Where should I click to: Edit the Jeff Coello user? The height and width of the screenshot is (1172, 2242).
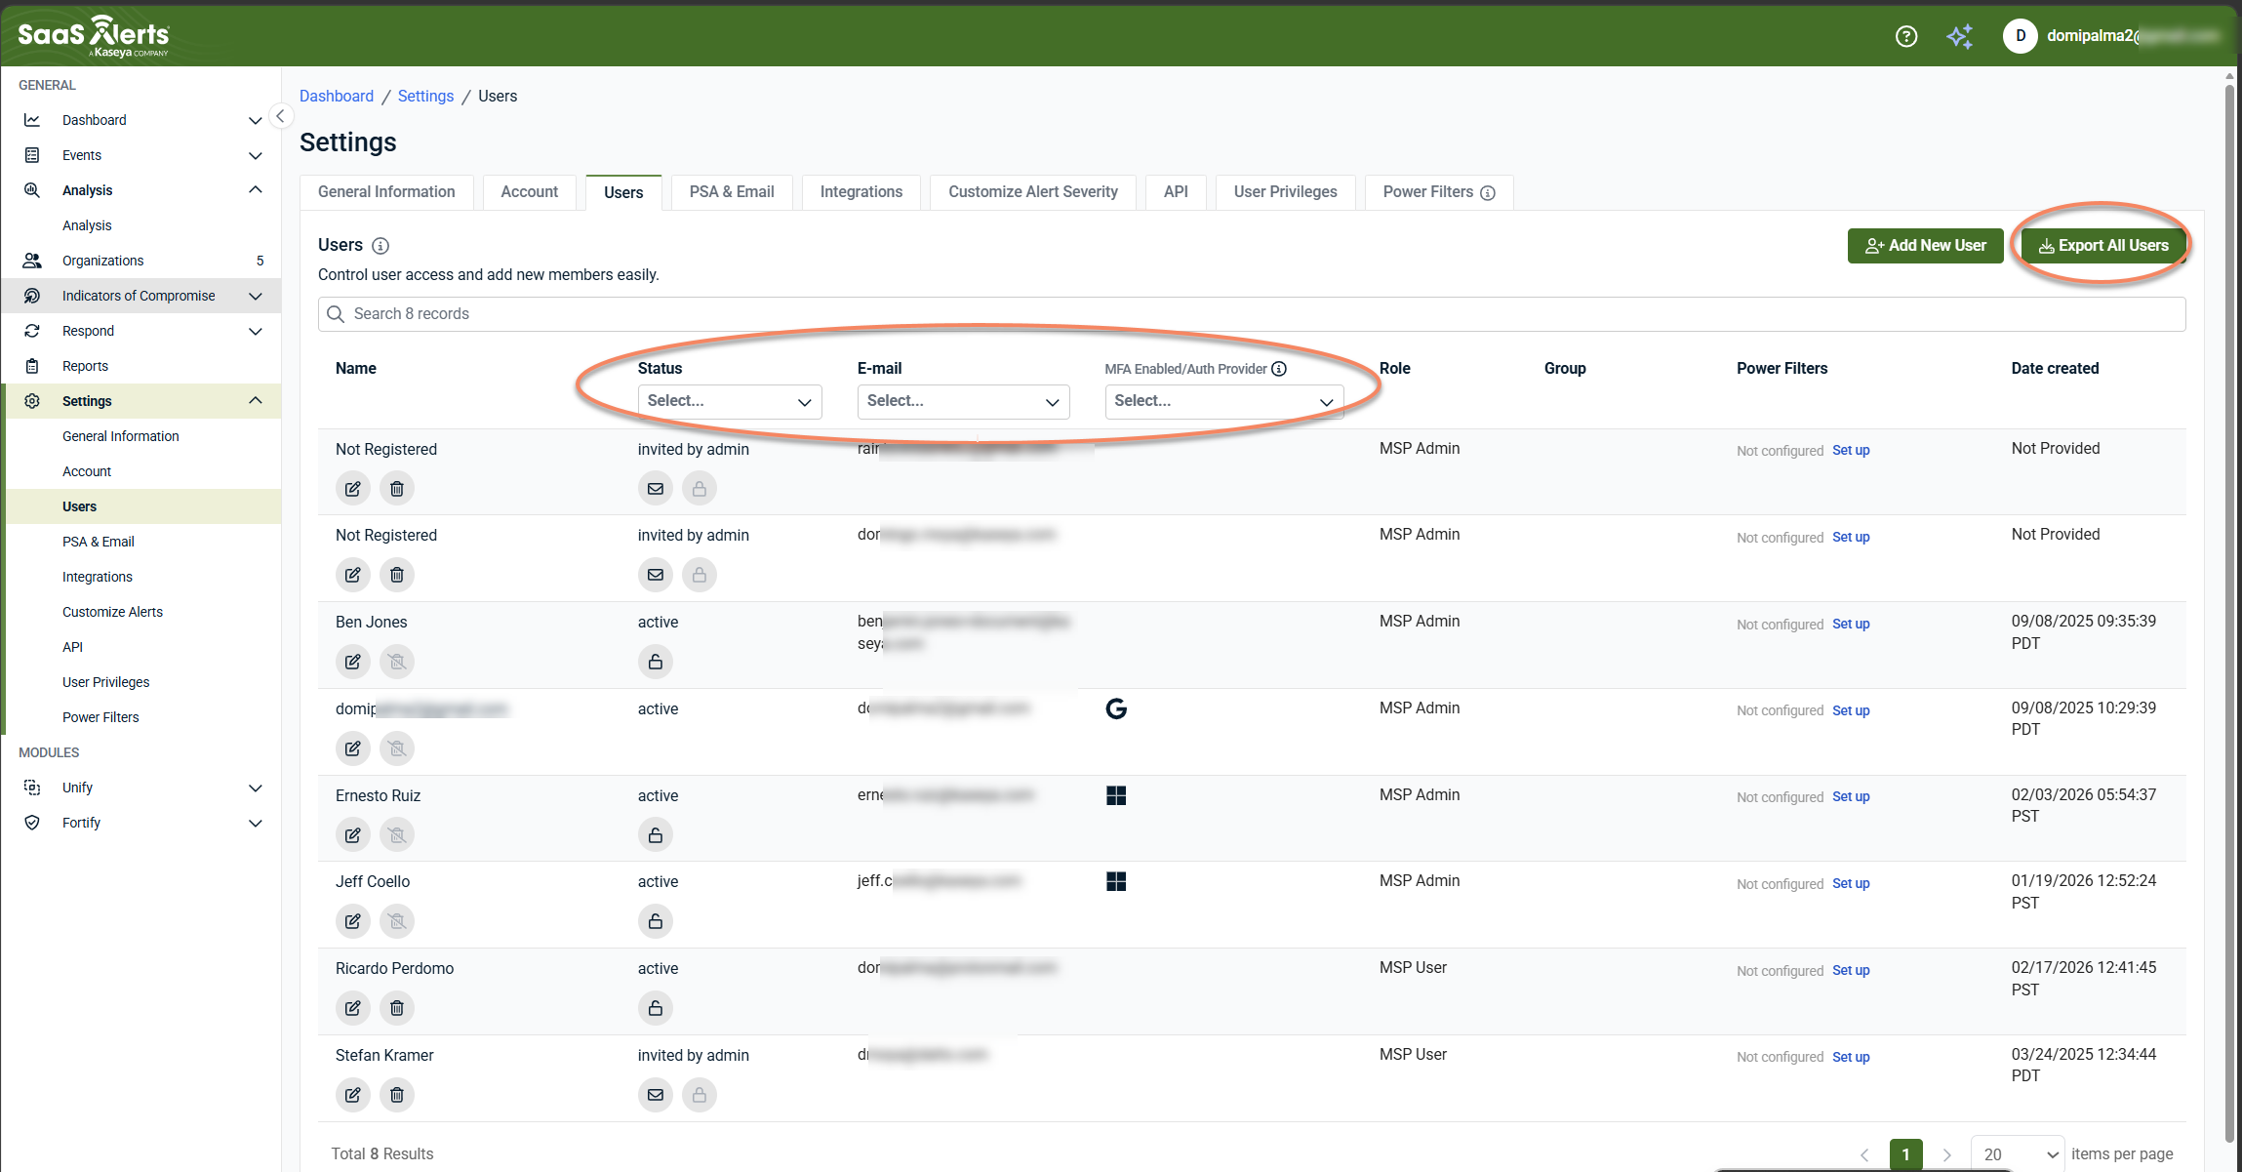(x=353, y=921)
